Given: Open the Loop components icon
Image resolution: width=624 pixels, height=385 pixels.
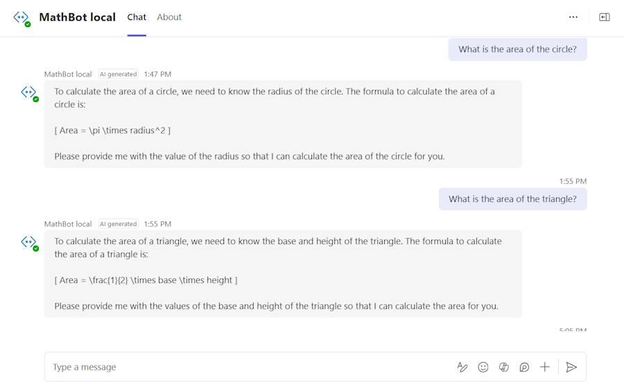Looking at the screenshot, I should tap(525, 367).
